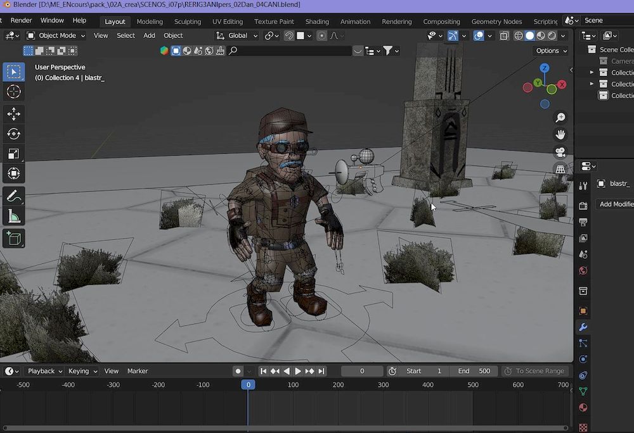Select the Annotate pencil tool
This screenshot has width=634, height=433.
coord(13,196)
